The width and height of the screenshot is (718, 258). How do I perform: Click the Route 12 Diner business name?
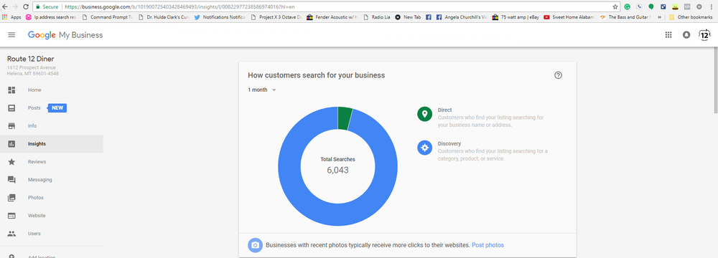[x=31, y=59]
